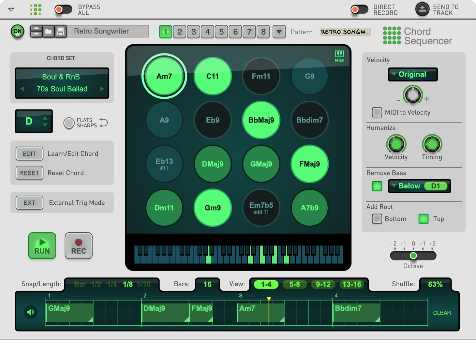This screenshot has width=476, height=340.
Task: Activate External Trig Mode with EXT button
Action: click(x=29, y=203)
